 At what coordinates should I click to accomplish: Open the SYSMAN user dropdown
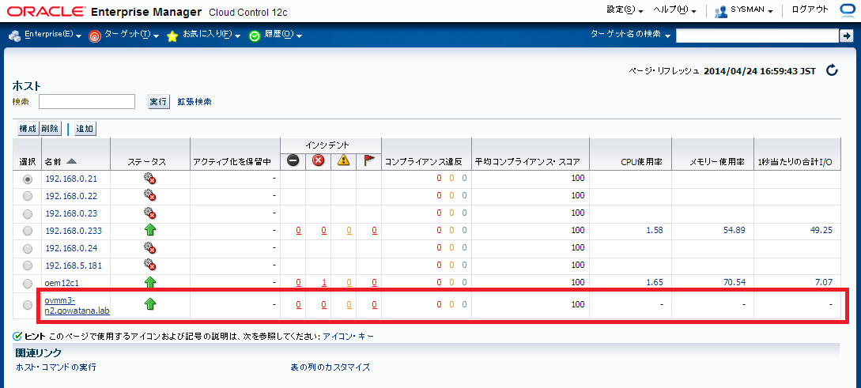tap(752, 10)
